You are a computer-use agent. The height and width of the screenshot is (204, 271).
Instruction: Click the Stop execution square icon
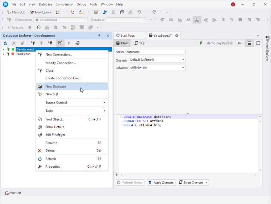30,27
